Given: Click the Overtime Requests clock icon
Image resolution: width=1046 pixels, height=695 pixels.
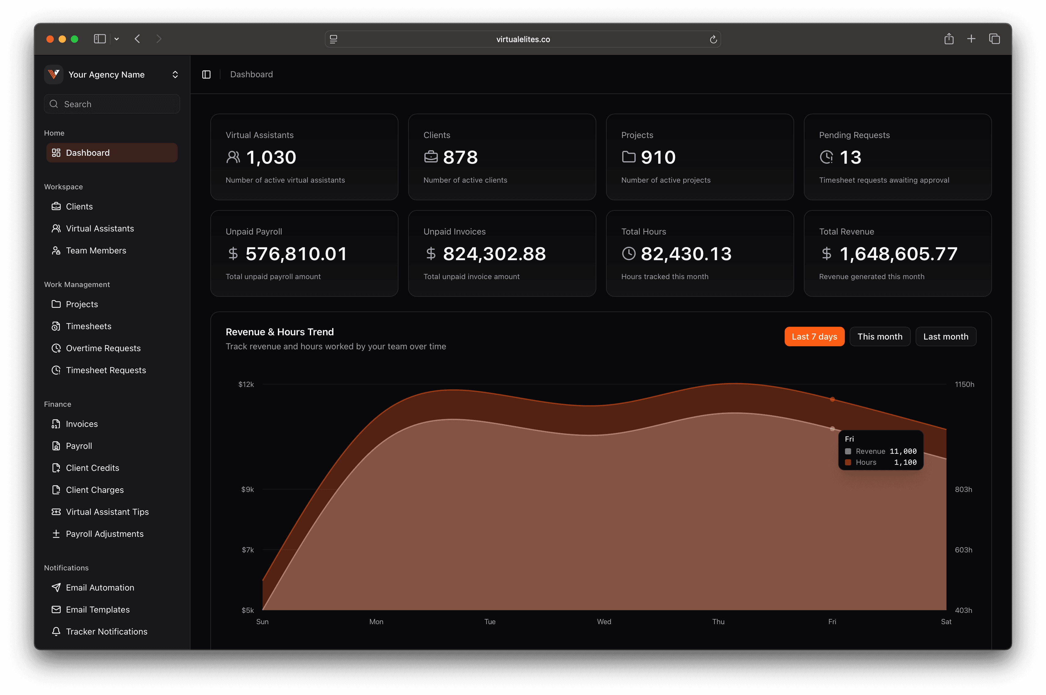Looking at the screenshot, I should point(56,348).
